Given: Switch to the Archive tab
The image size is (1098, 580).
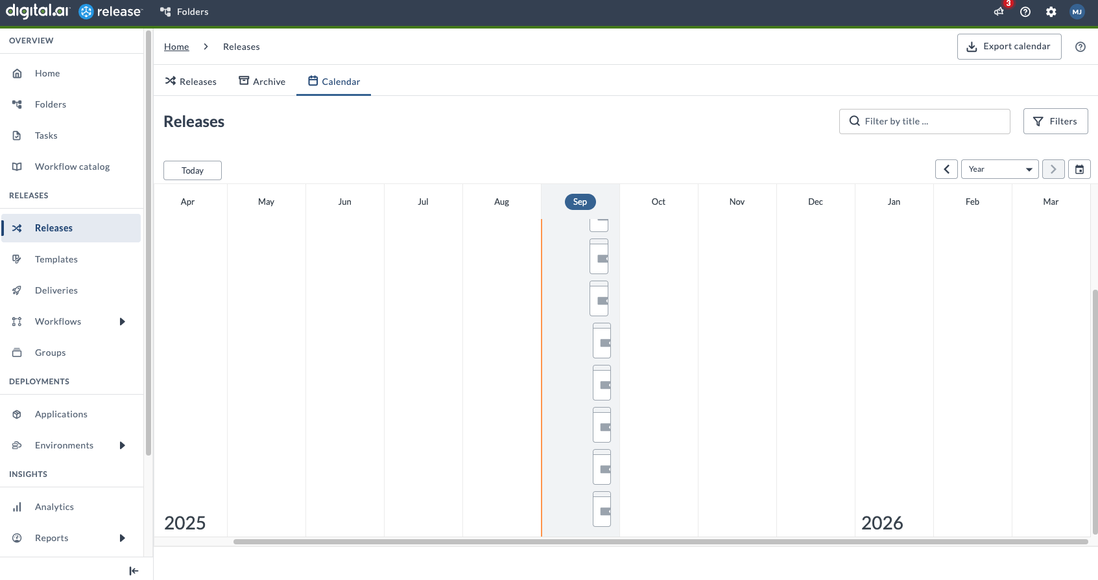Looking at the screenshot, I should (262, 82).
